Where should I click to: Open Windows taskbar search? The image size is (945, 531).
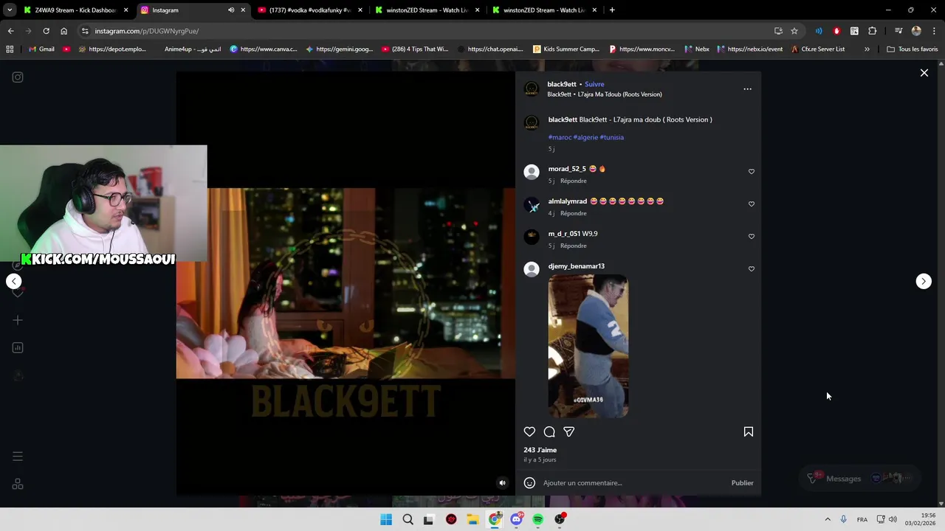point(408,519)
